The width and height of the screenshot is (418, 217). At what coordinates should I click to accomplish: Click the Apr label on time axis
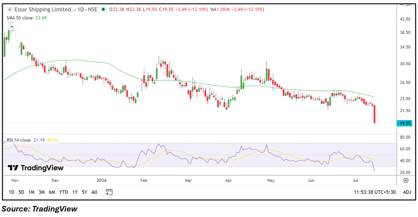(x=228, y=180)
